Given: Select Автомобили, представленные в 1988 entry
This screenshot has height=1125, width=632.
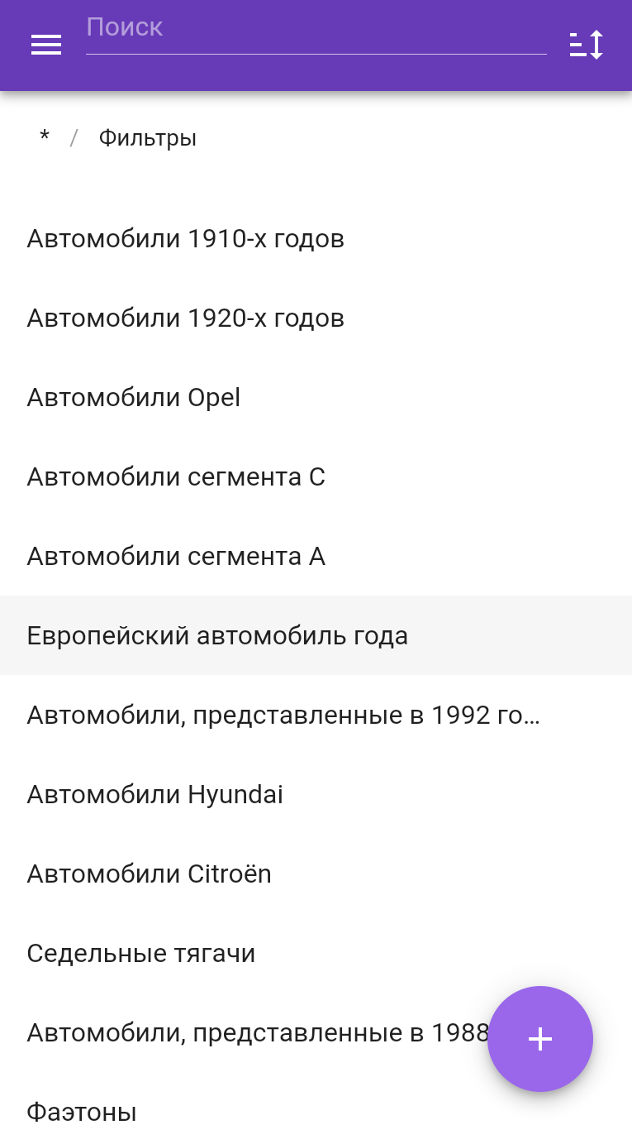Looking at the screenshot, I should [248, 1033].
